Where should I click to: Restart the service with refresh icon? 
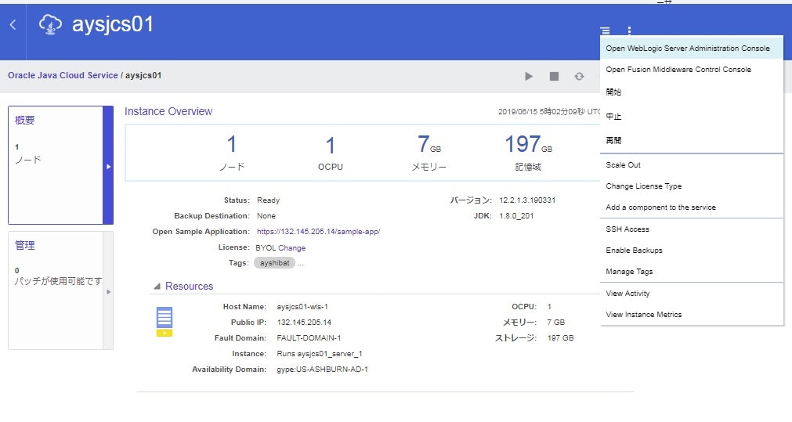[580, 76]
